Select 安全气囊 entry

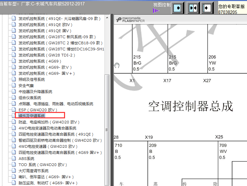(x=26, y=86)
